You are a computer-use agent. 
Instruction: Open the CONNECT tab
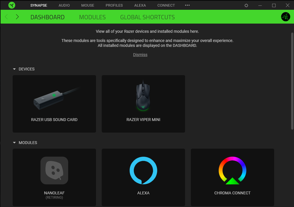(166, 5)
